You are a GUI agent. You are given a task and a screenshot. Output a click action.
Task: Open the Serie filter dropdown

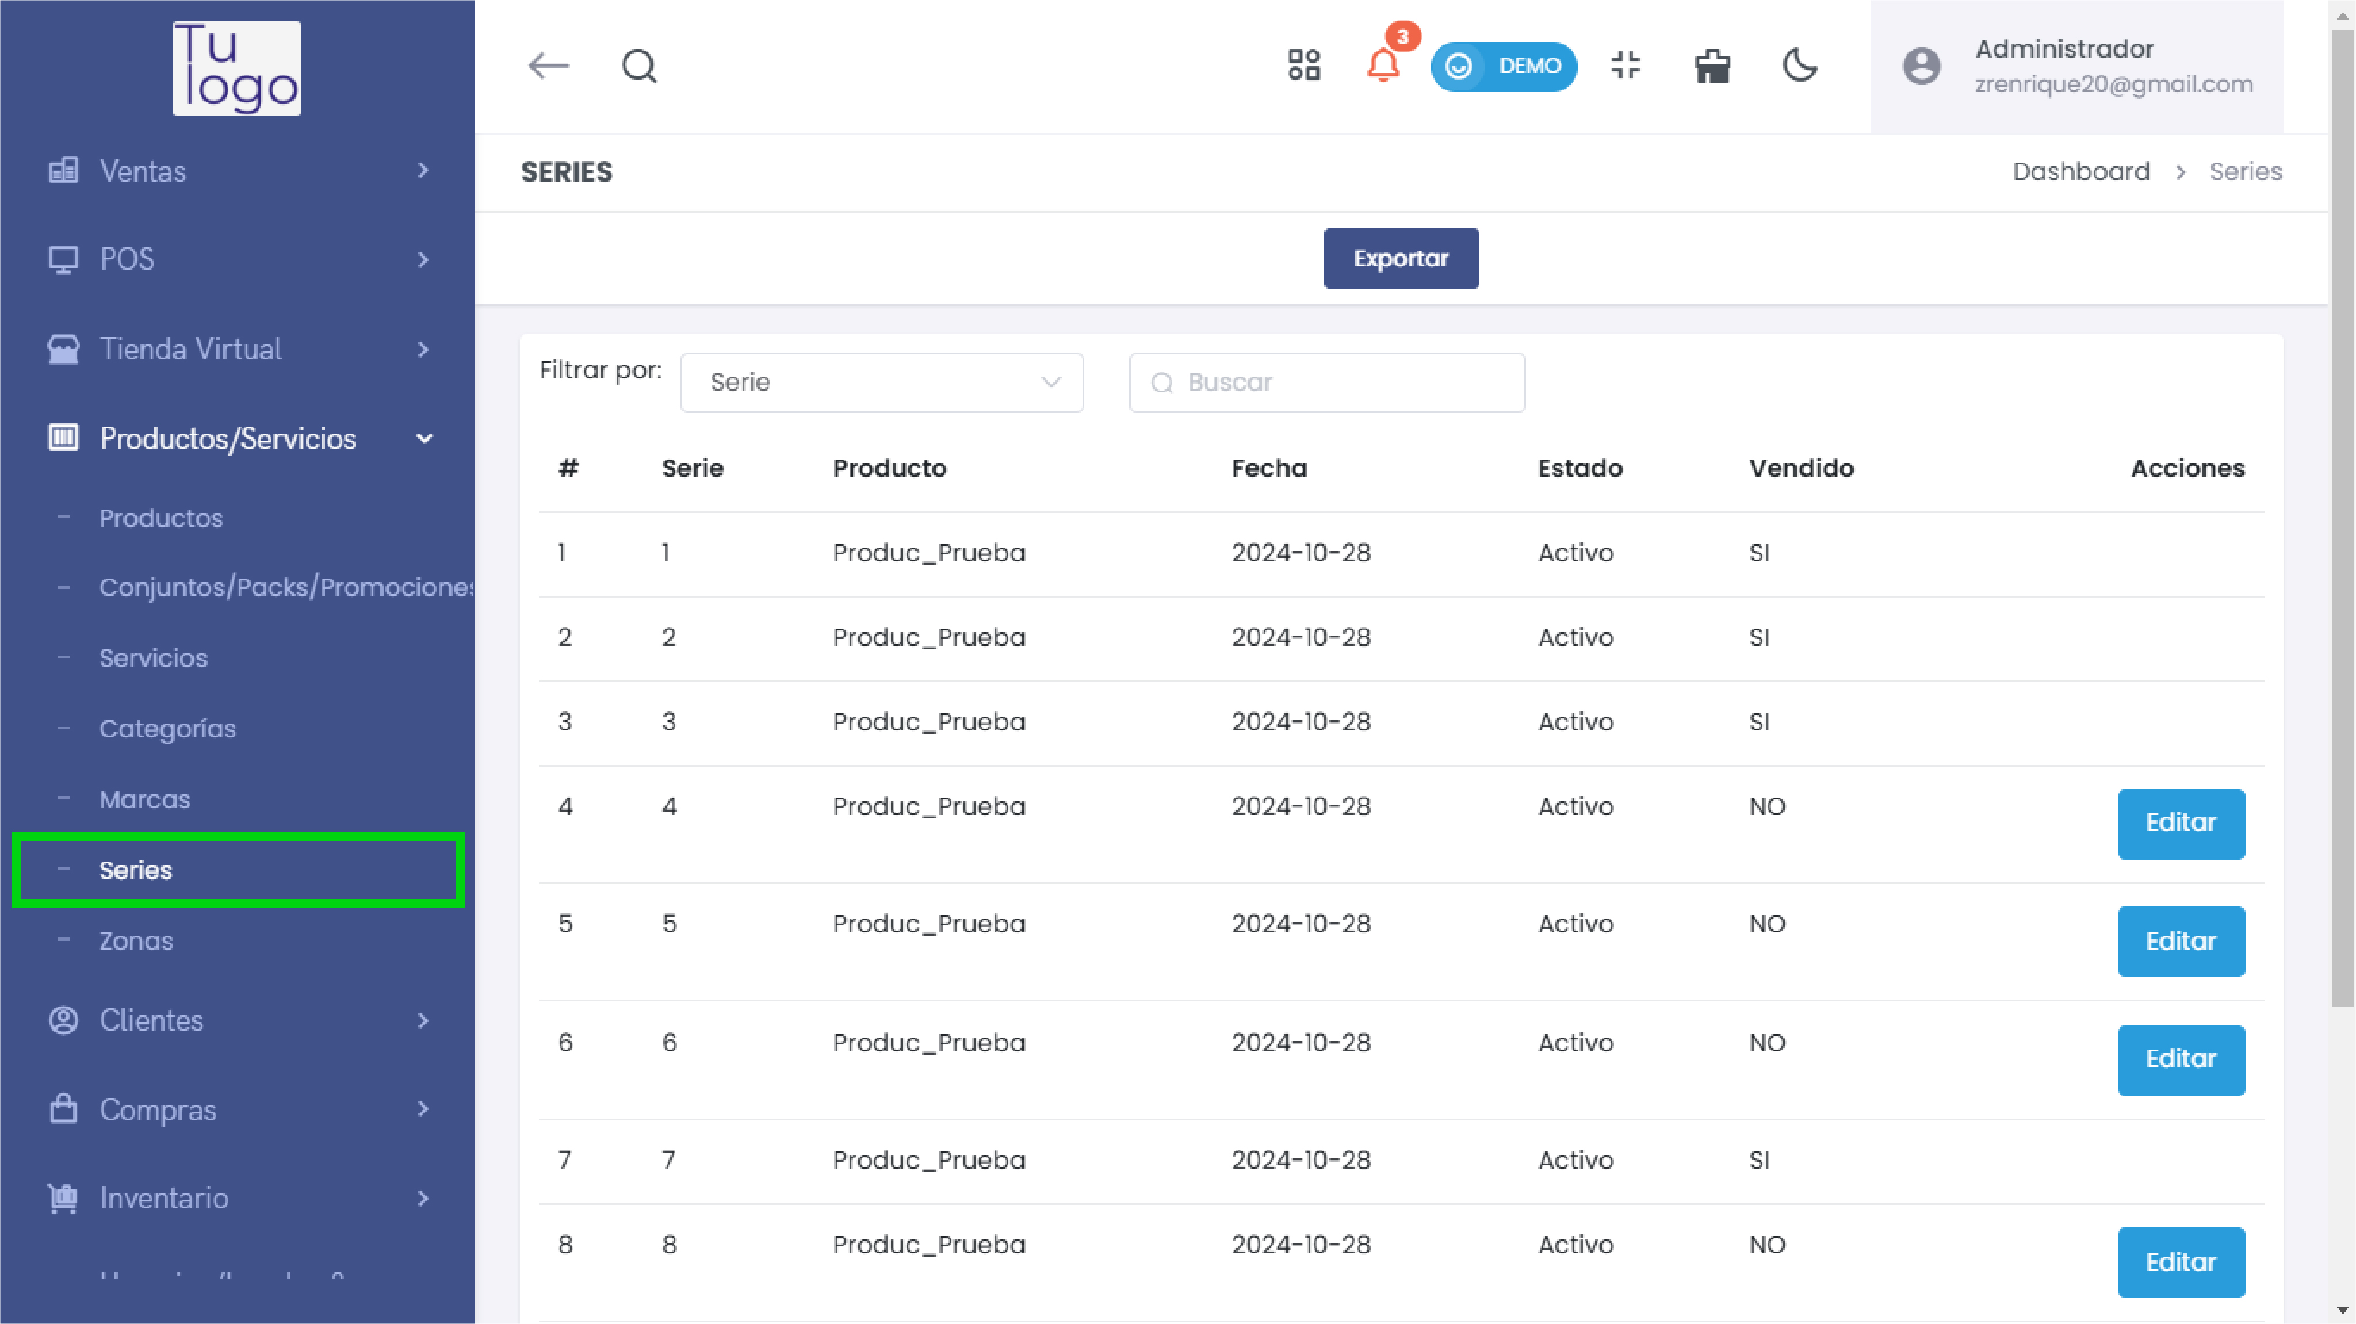pos(882,382)
